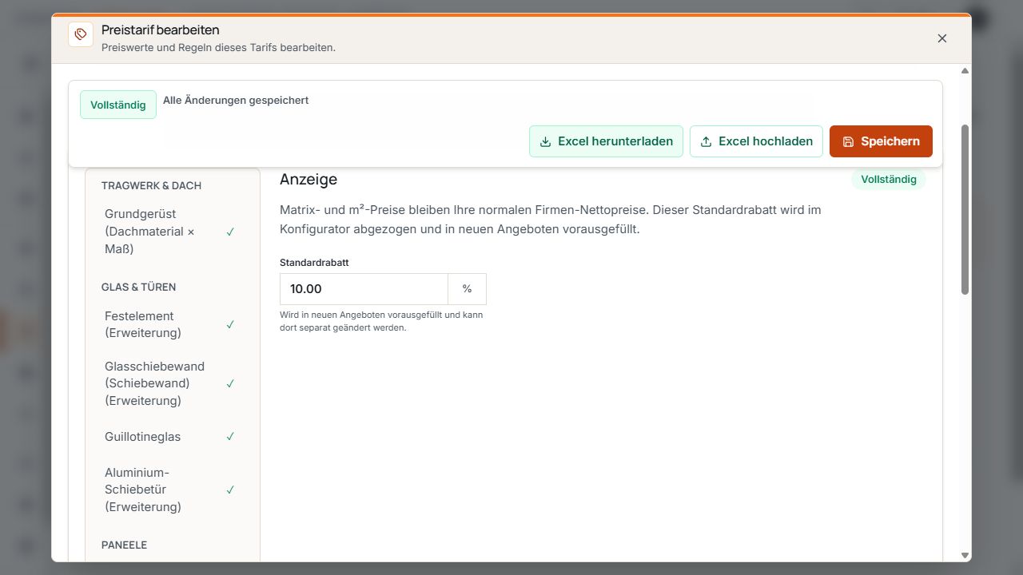1023x575 pixels.
Task: Click the TRAGWERK & DACH group heading
Action: [151, 185]
